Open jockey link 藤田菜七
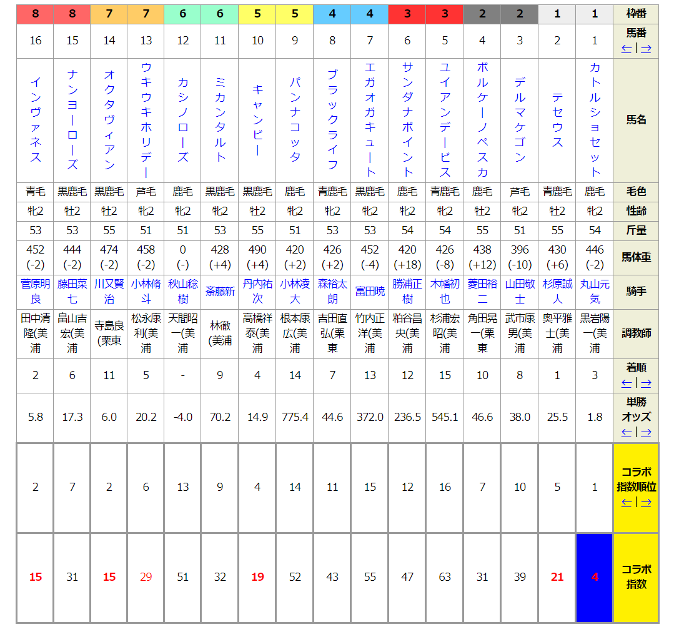The height and width of the screenshot is (632, 684). pyautogui.click(x=72, y=292)
